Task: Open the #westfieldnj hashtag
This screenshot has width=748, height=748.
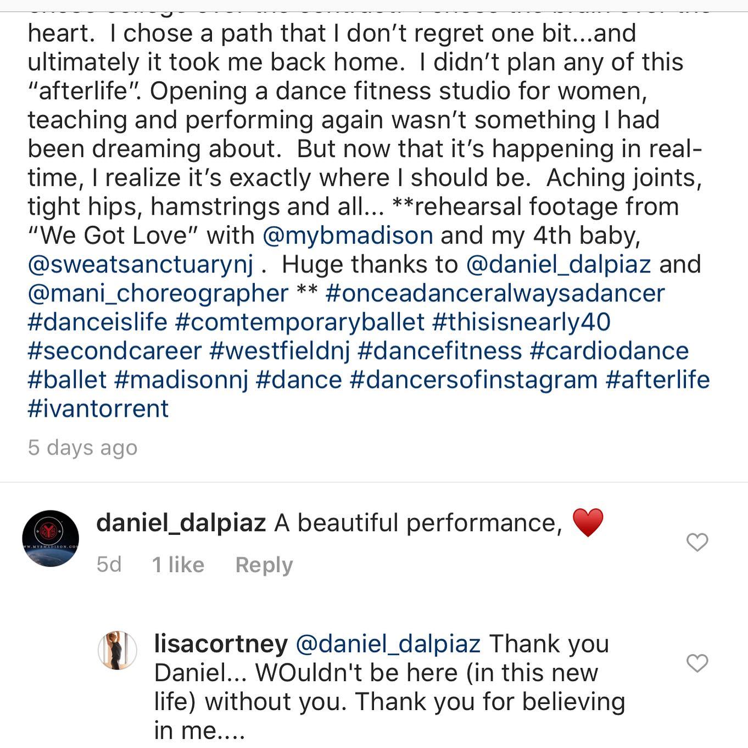Action: (x=280, y=351)
